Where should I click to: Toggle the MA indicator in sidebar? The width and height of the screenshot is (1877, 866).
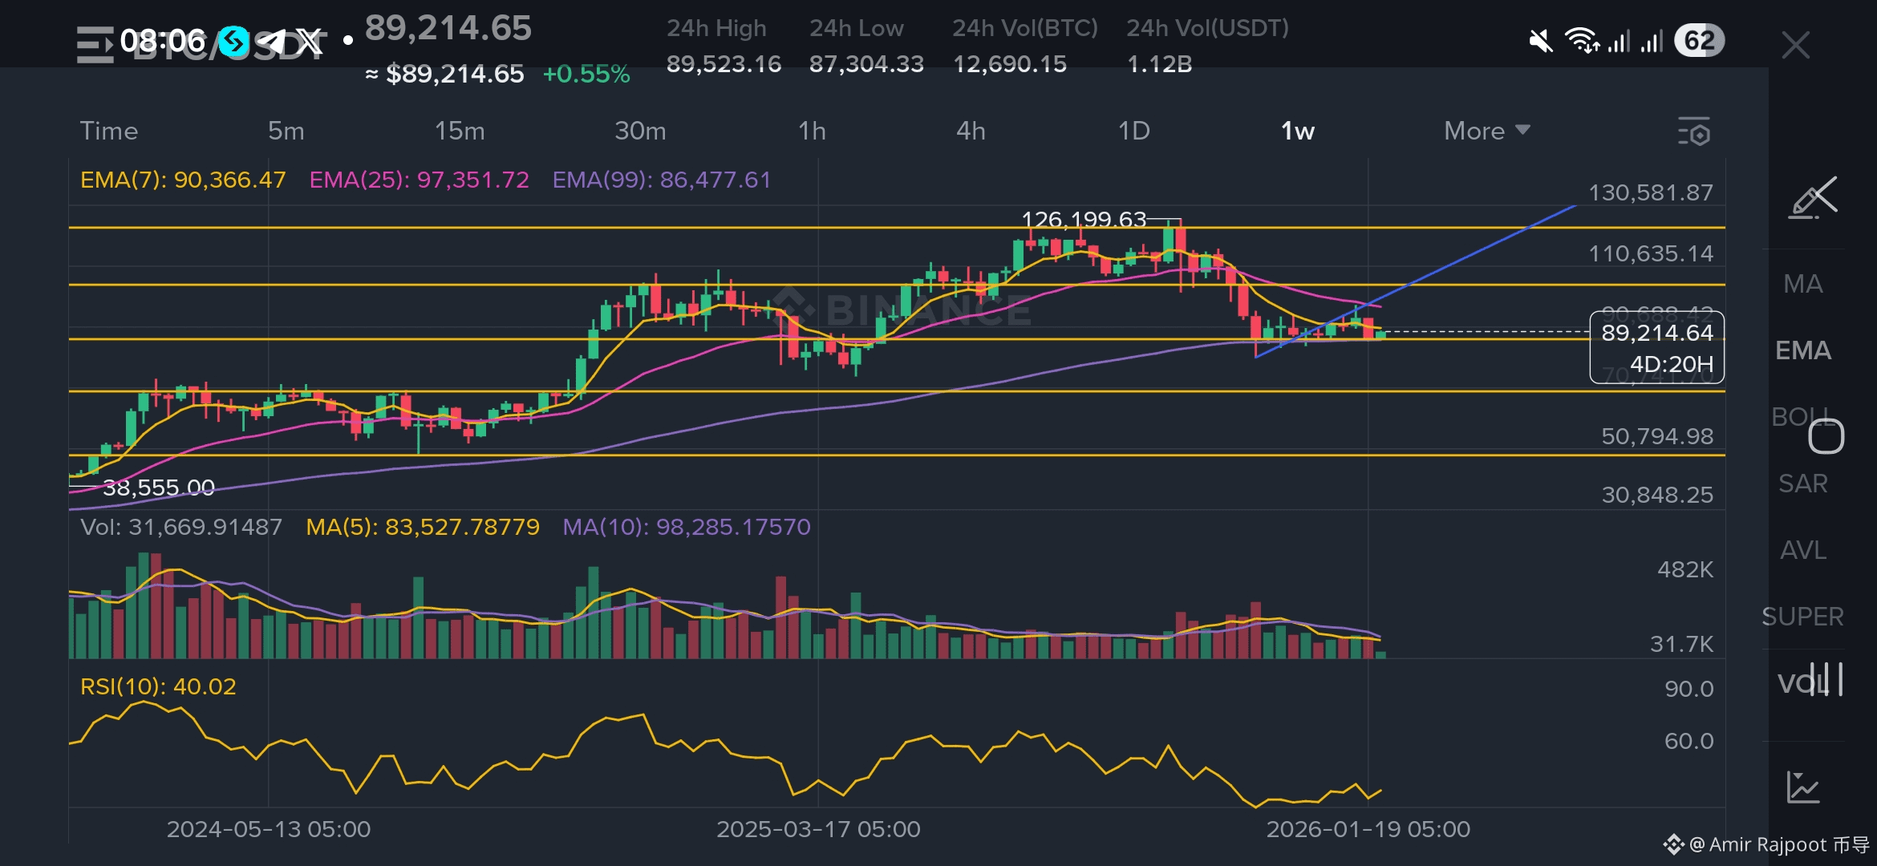[x=1802, y=284]
